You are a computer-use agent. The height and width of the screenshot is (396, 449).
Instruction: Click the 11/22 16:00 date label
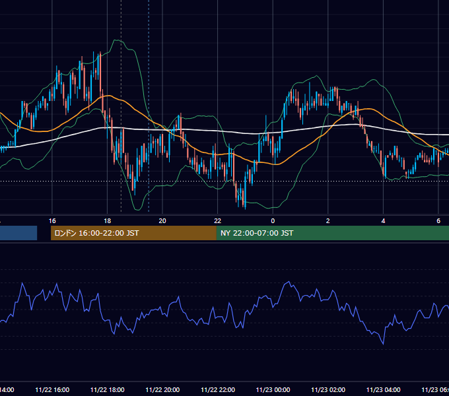tap(52, 389)
